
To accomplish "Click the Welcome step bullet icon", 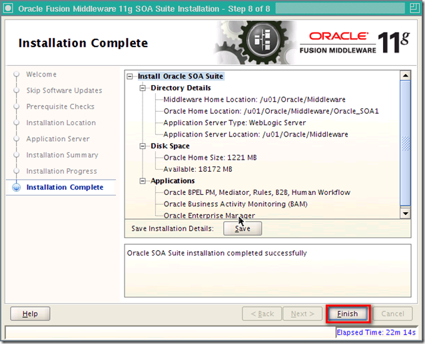I will (17, 74).
